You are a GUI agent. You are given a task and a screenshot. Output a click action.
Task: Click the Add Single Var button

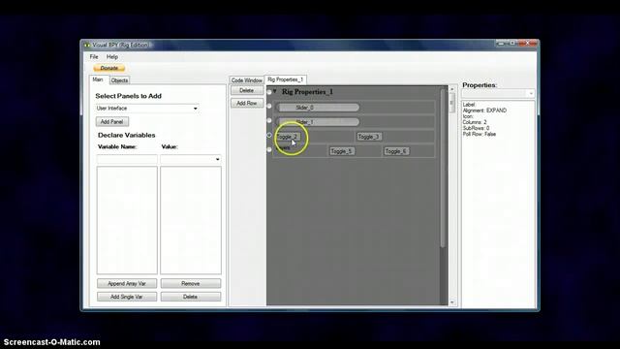[x=127, y=297]
